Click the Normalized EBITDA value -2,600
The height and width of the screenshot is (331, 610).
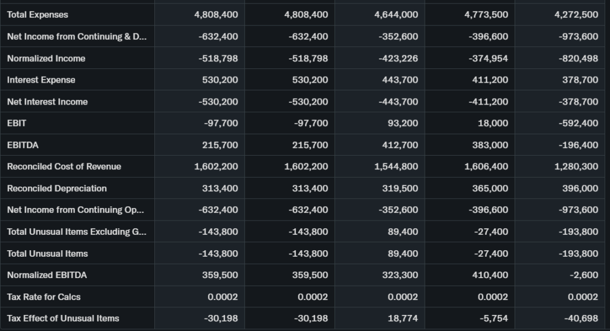point(586,275)
